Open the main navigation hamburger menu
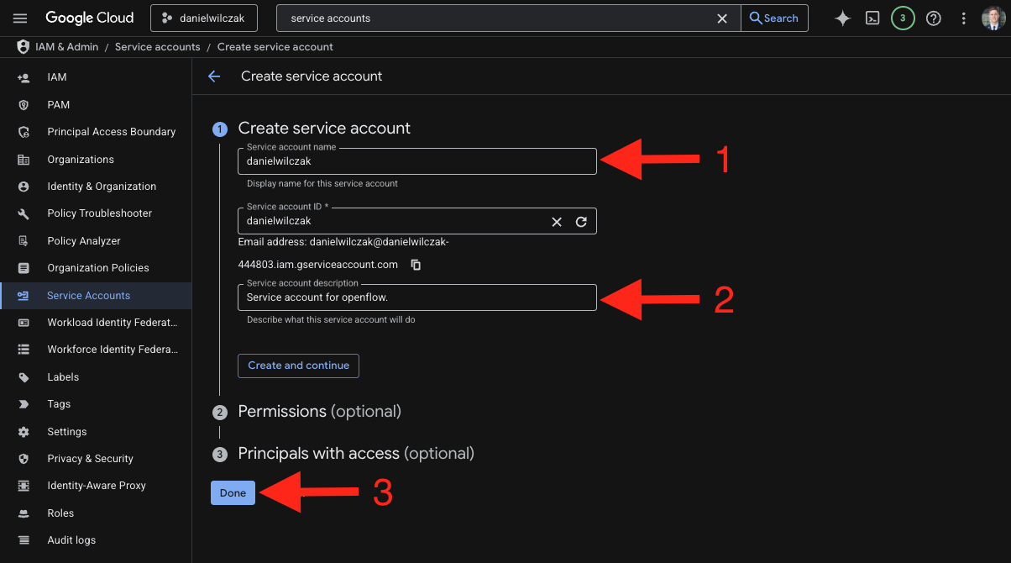Screen dimensions: 1011x563 [21, 18]
